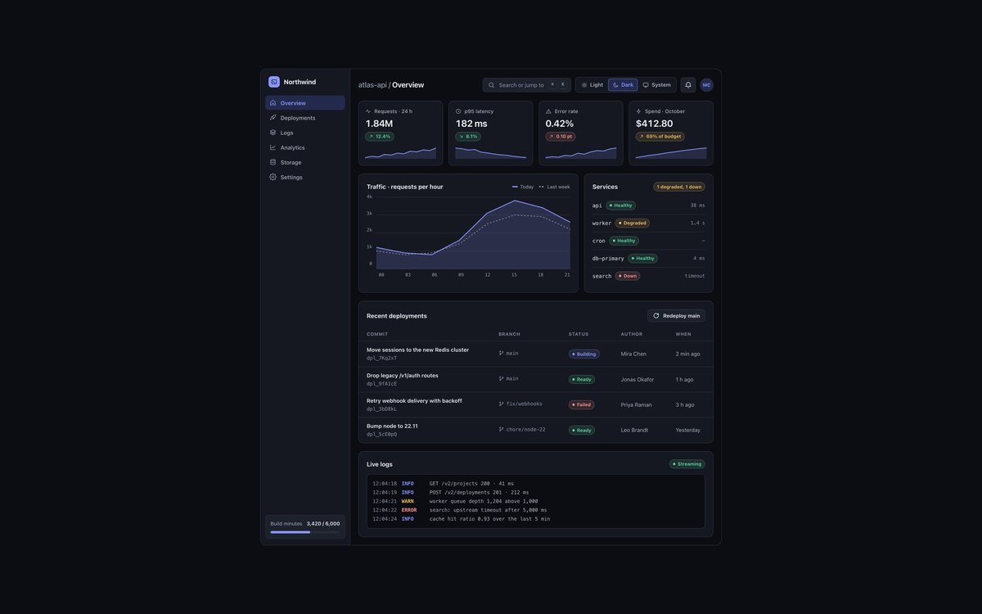Click the Streaming badge in Live logs
Viewport: 982px width, 614px height.
(x=687, y=464)
